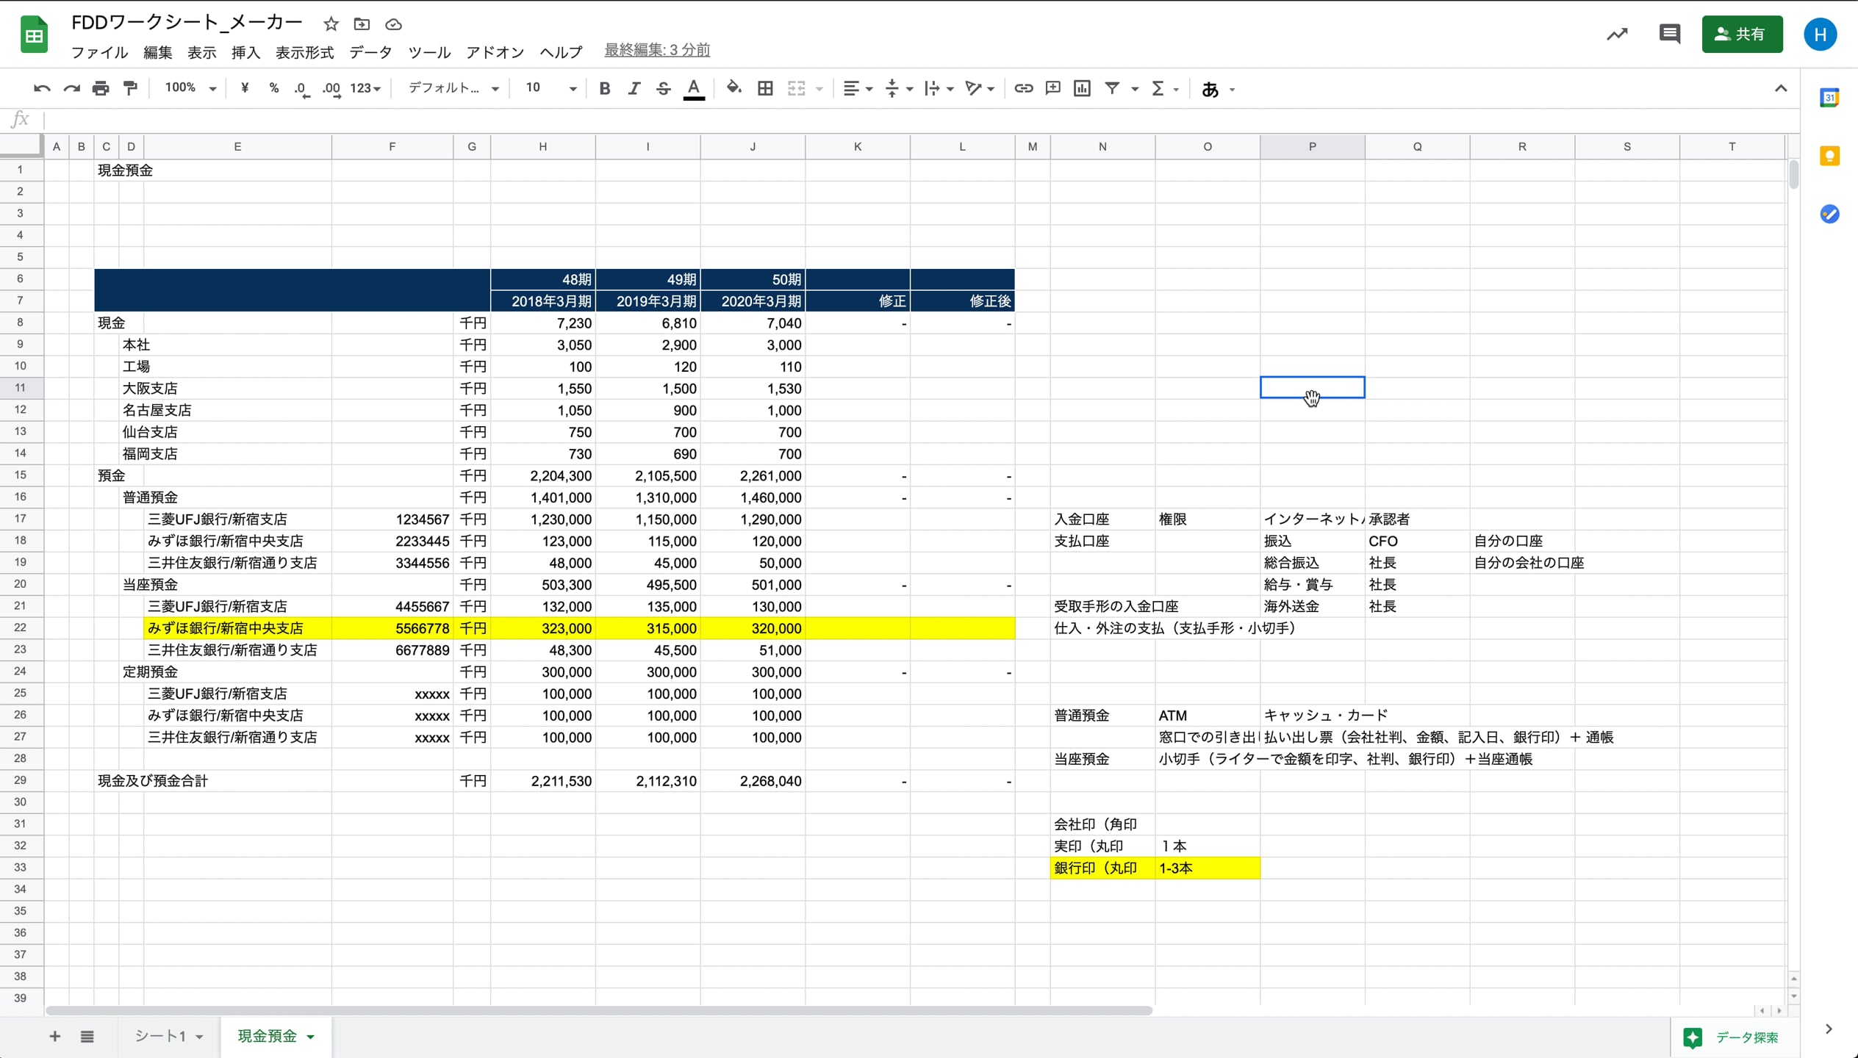The width and height of the screenshot is (1858, 1058).
Task: Select the paint format roller icon
Action: (130, 89)
